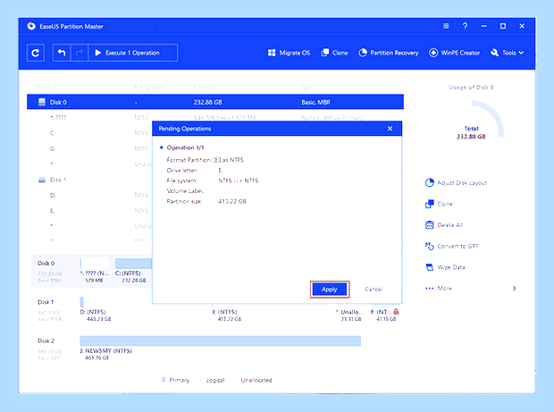
Task: Select the G: partition row in the list
Action: pos(89,148)
